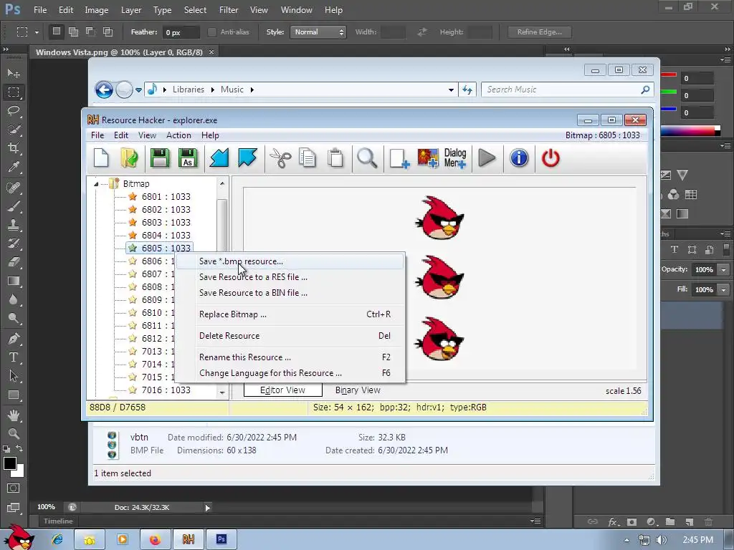
Task: Click the Music breadcrumb in Explorer
Action: (232, 90)
